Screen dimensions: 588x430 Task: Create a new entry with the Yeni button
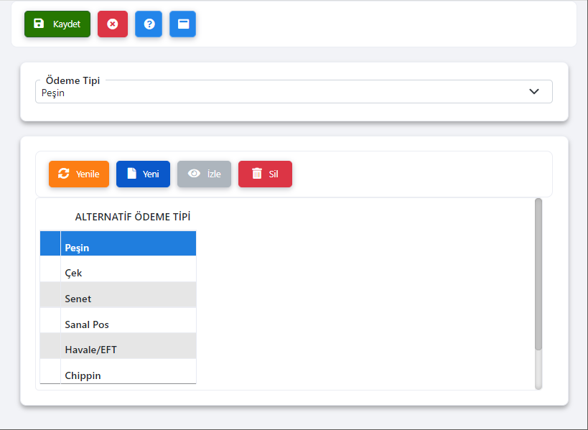coord(143,174)
